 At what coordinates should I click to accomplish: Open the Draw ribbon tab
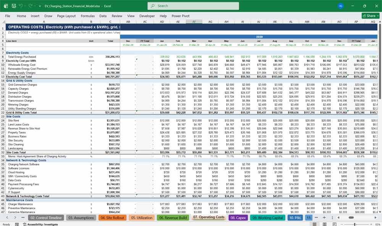[48, 16]
